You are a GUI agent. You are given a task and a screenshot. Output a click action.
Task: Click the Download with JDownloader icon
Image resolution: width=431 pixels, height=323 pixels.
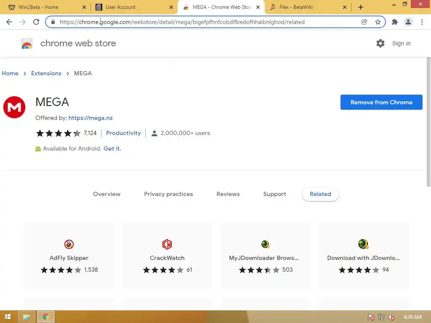[x=363, y=244]
